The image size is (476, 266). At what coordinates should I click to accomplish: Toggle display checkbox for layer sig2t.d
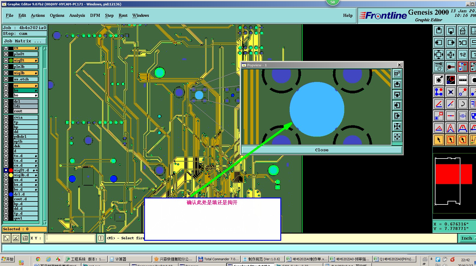(6, 170)
